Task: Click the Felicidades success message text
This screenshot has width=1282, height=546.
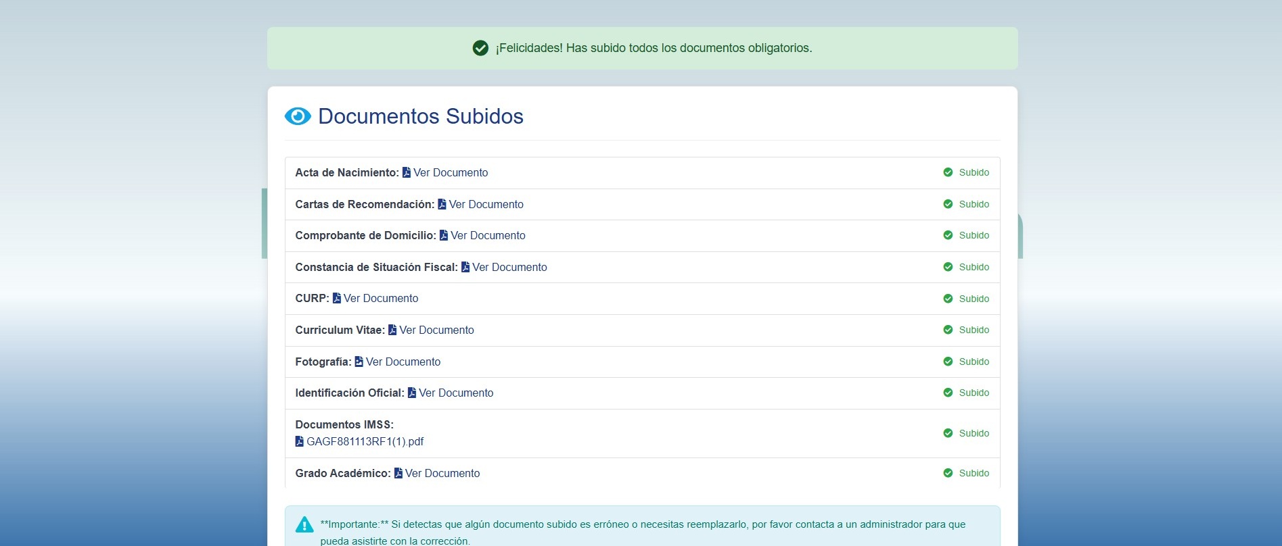Action: pyautogui.click(x=654, y=48)
